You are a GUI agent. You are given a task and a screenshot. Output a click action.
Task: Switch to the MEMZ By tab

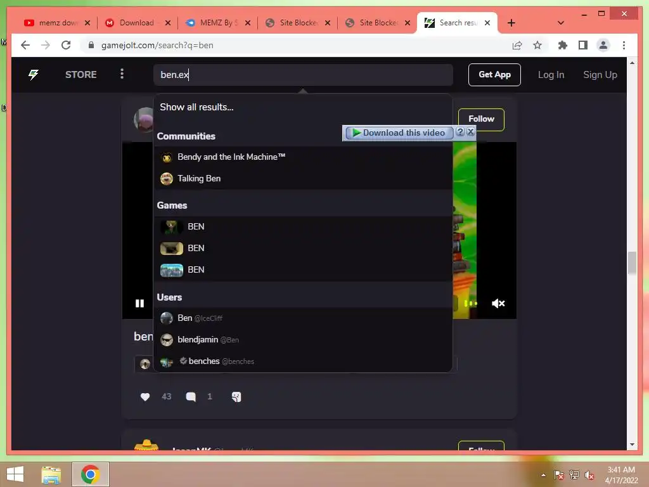click(x=217, y=23)
